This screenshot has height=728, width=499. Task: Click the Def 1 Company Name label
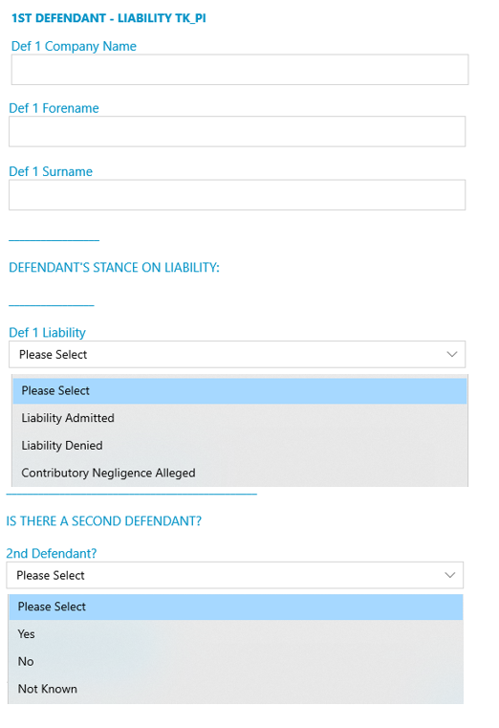pos(74,47)
